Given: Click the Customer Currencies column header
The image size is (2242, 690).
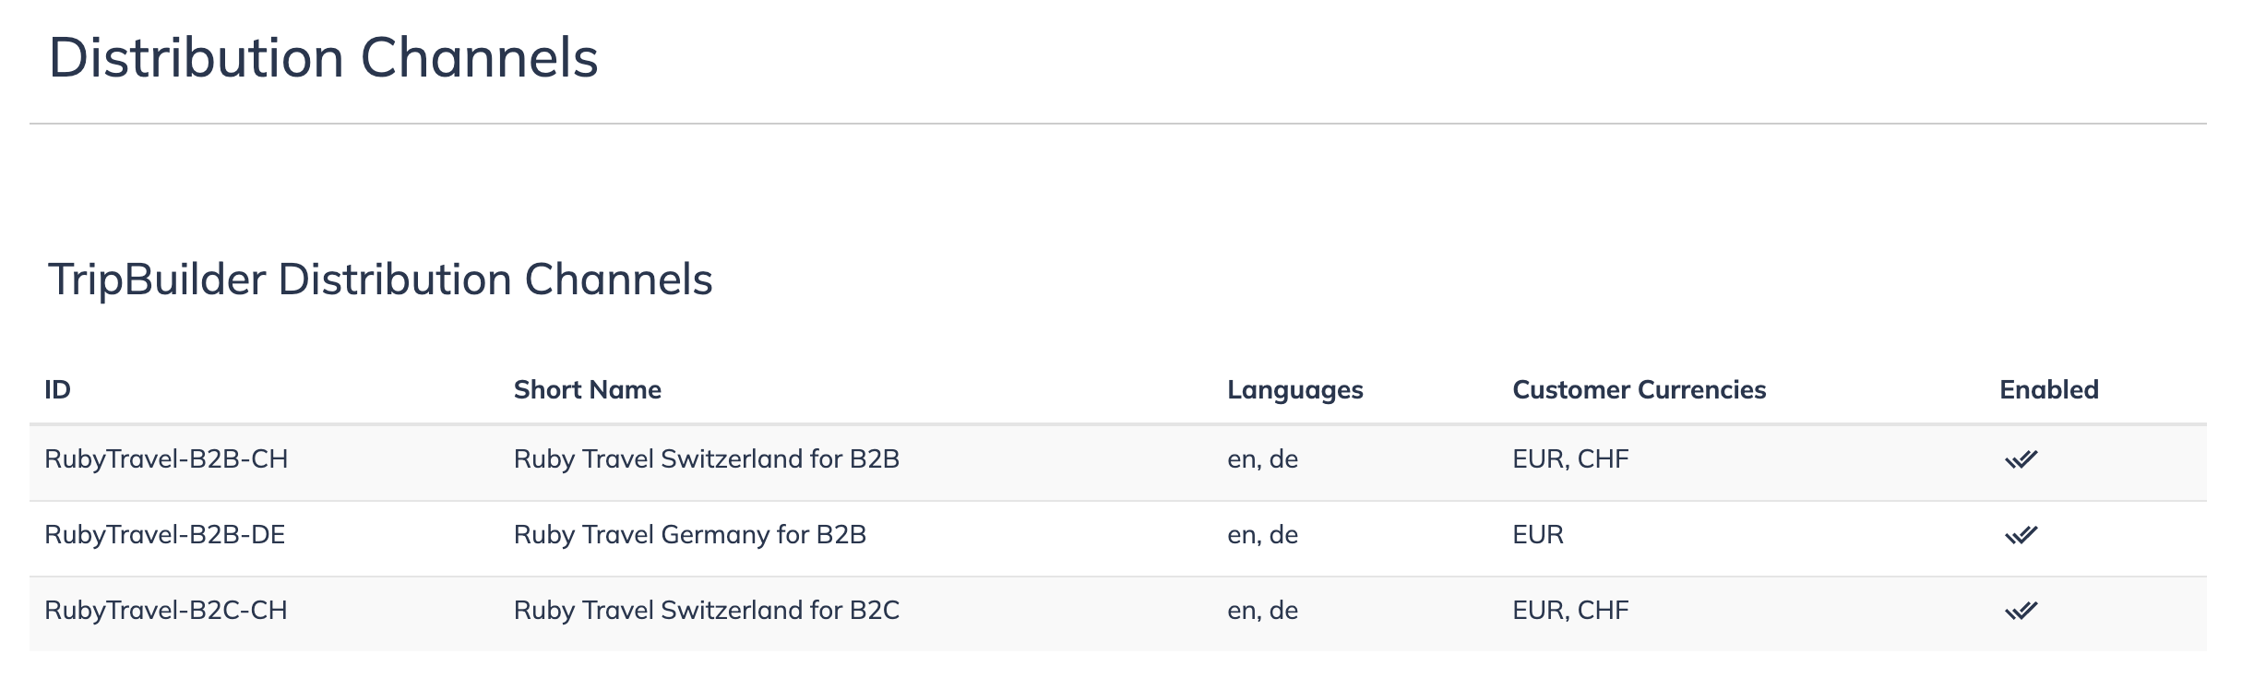Looking at the screenshot, I should pyautogui.click(x=1640, y=389).
